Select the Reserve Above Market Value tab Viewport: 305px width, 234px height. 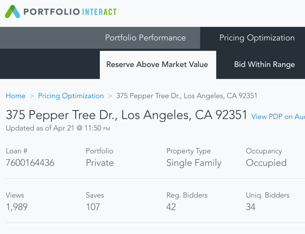[x=157, y=65]
